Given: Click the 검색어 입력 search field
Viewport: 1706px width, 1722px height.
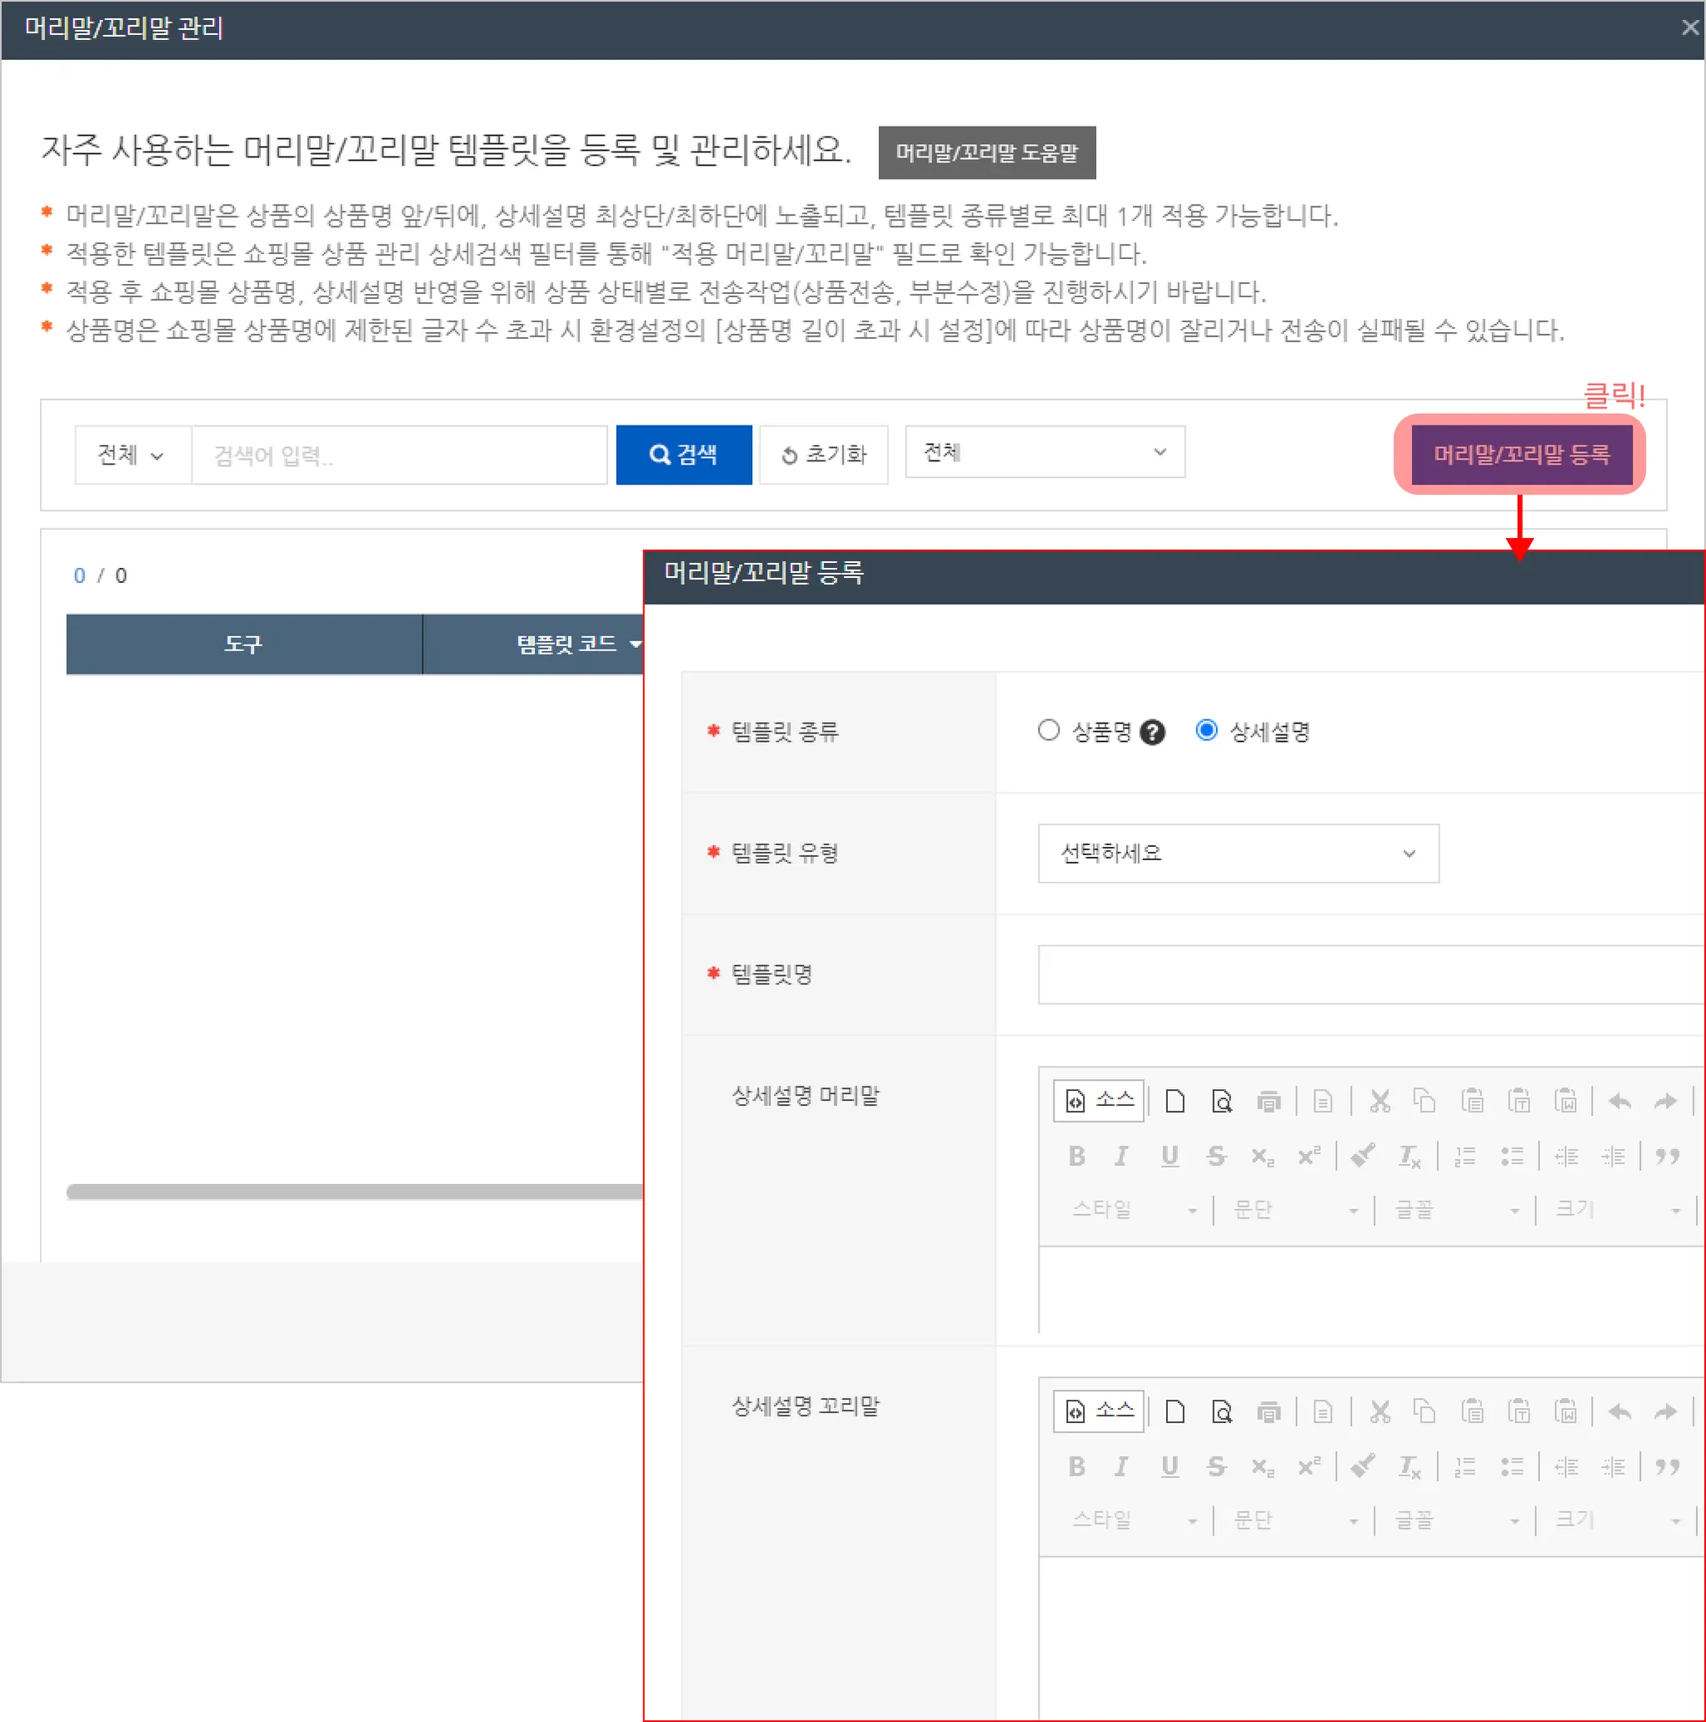Looking at the screenshot, I should coord(399,455).
